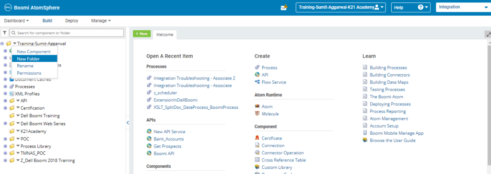
Task: Click the z_scheduler process gear icon
Action: (149, 93)
